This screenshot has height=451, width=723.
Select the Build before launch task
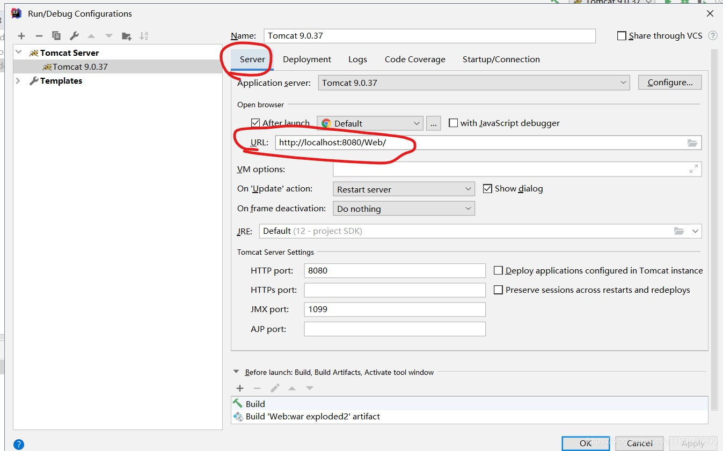(470, 404)
